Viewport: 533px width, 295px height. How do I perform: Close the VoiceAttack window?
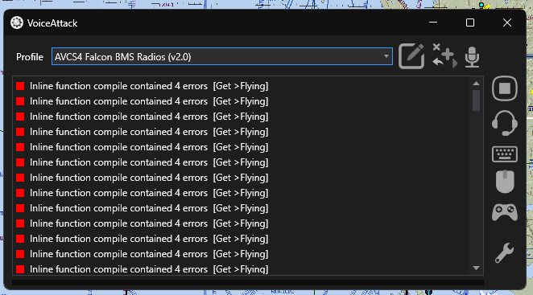pos(507,23)
